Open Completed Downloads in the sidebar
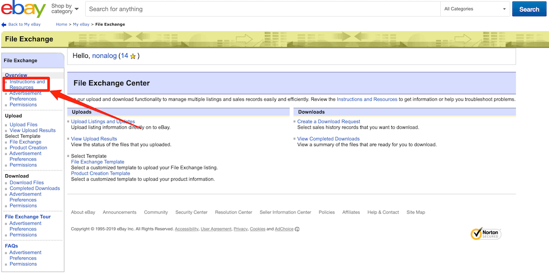The height and width of the screenshot is (276, 549). [x=35, y=188]
